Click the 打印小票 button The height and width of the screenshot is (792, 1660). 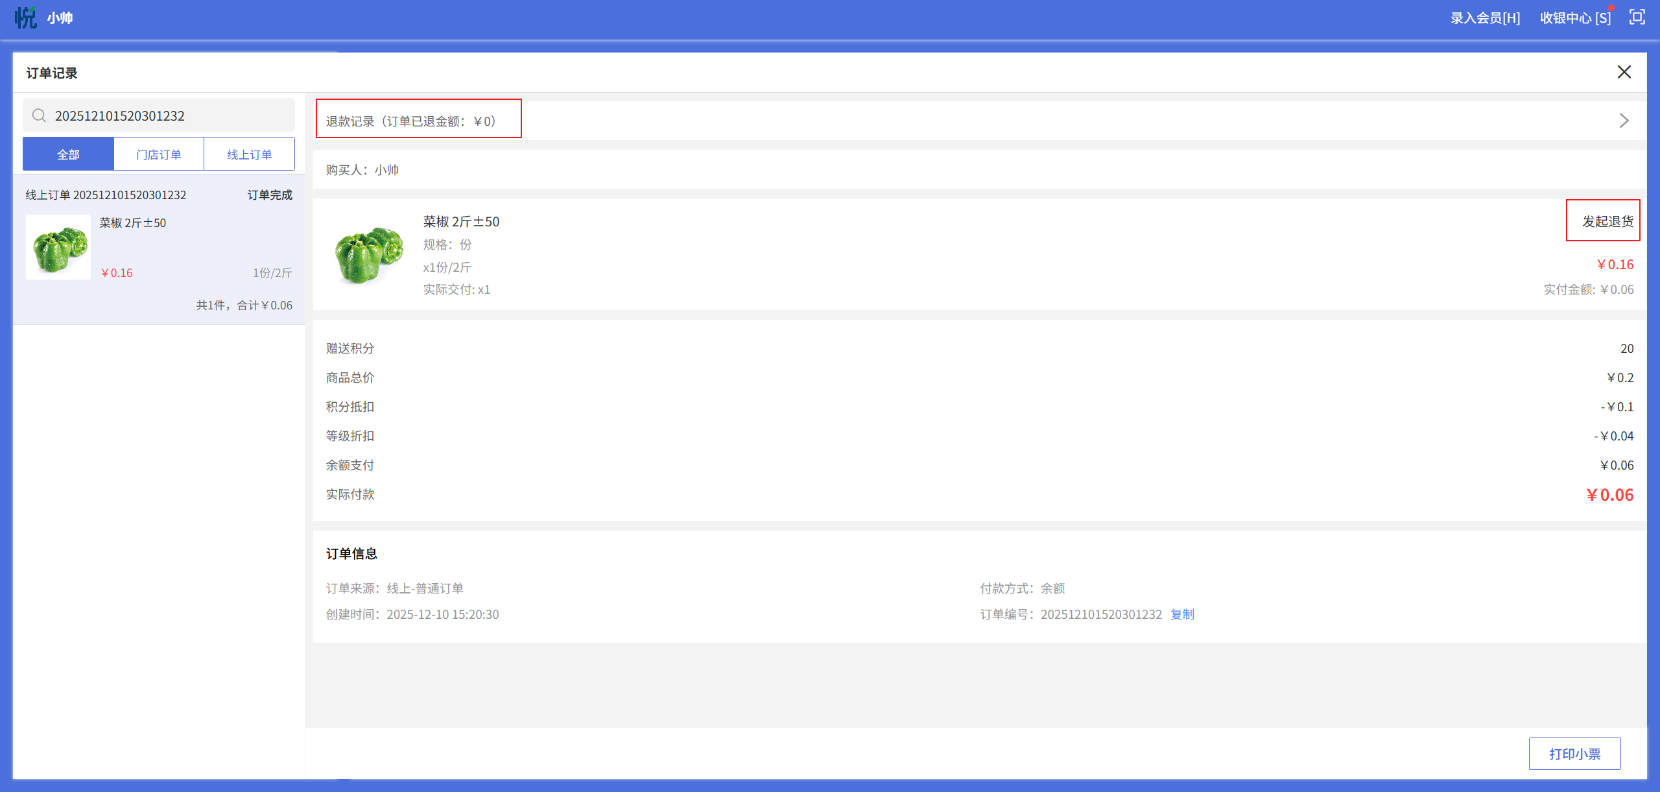pos(1574,754)
